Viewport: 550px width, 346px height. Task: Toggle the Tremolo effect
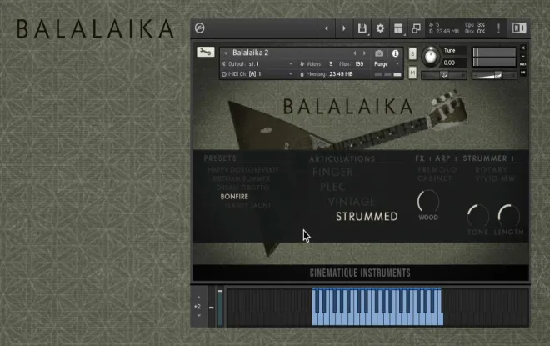[437, 170]
